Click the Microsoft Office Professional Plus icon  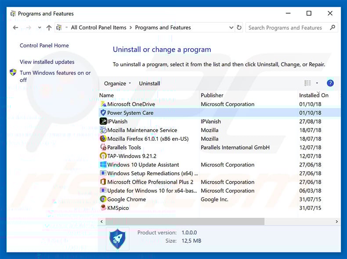pyautogui.click(x=103, y=182)
